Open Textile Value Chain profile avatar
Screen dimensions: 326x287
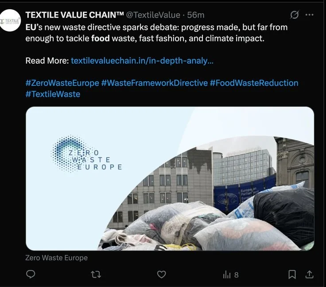(10, 20)
